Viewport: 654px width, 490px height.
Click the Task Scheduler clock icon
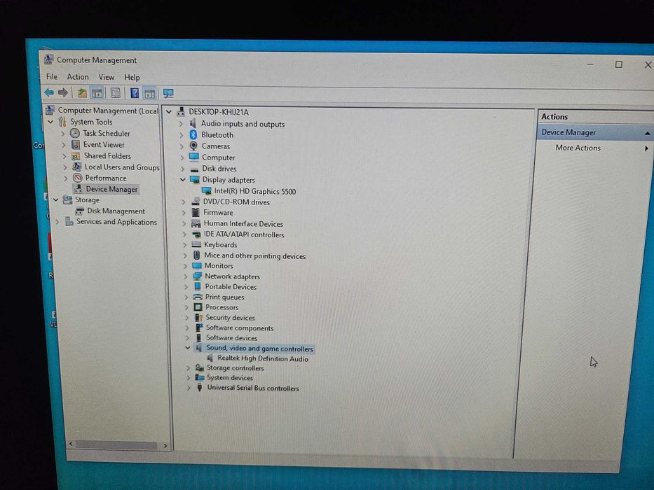pyautogui.click(x=75, y=133)
